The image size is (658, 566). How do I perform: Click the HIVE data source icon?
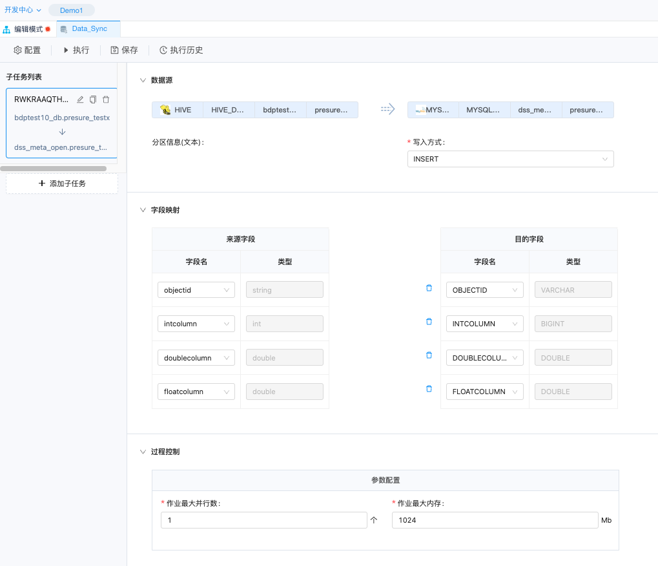coord(165,110)
